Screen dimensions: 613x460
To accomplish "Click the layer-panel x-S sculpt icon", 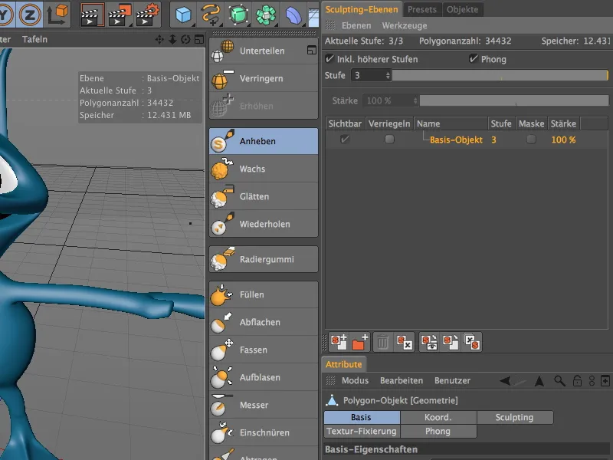I will coord(471,342).
